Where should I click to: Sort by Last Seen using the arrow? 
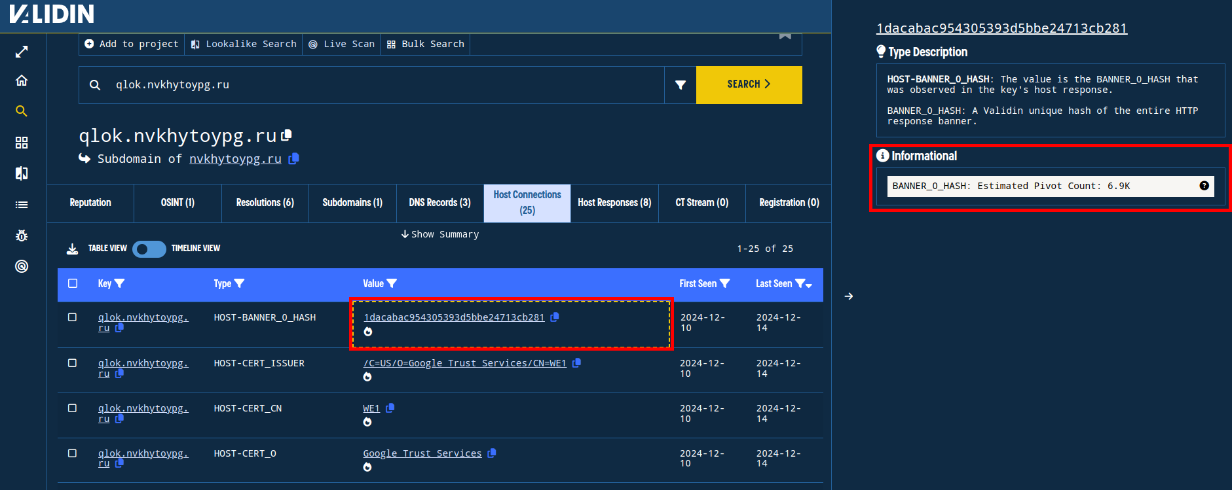coord(809,285)
